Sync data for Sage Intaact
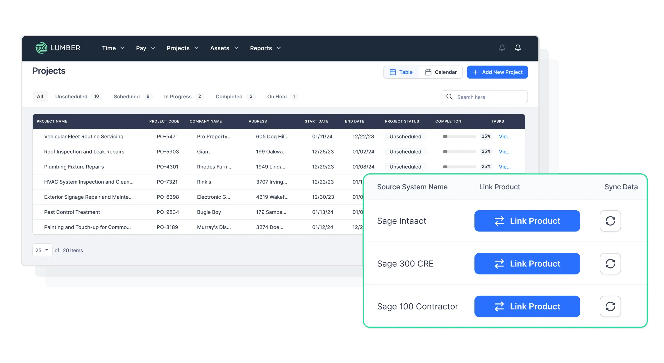 point(610,221)
